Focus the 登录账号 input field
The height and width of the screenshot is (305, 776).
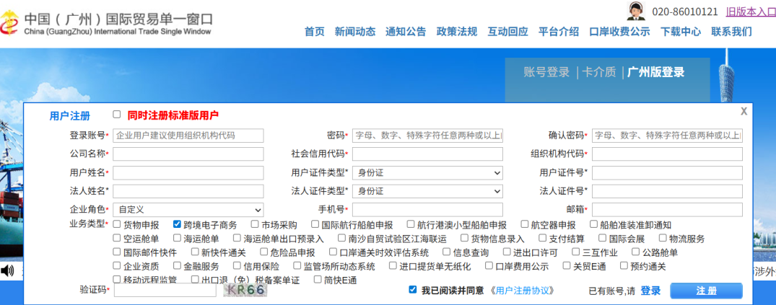pyautogui.click(x=188, y=136)
